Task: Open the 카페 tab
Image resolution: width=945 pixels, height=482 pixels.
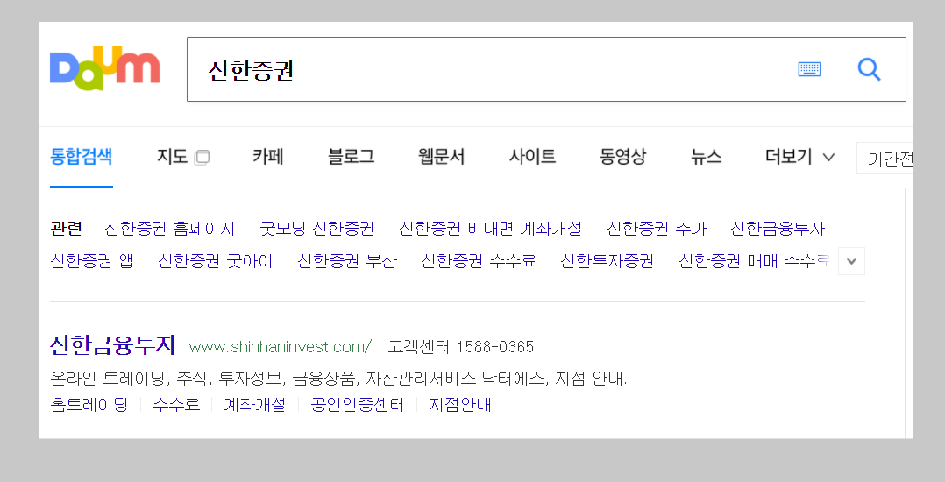Action: click(x=268, y=157)
